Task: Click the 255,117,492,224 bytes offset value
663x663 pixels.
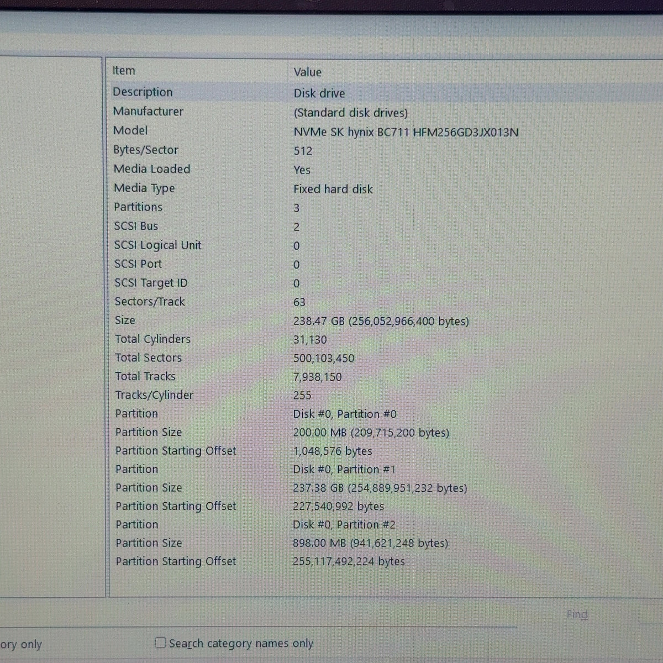Action: pos(349,561)
